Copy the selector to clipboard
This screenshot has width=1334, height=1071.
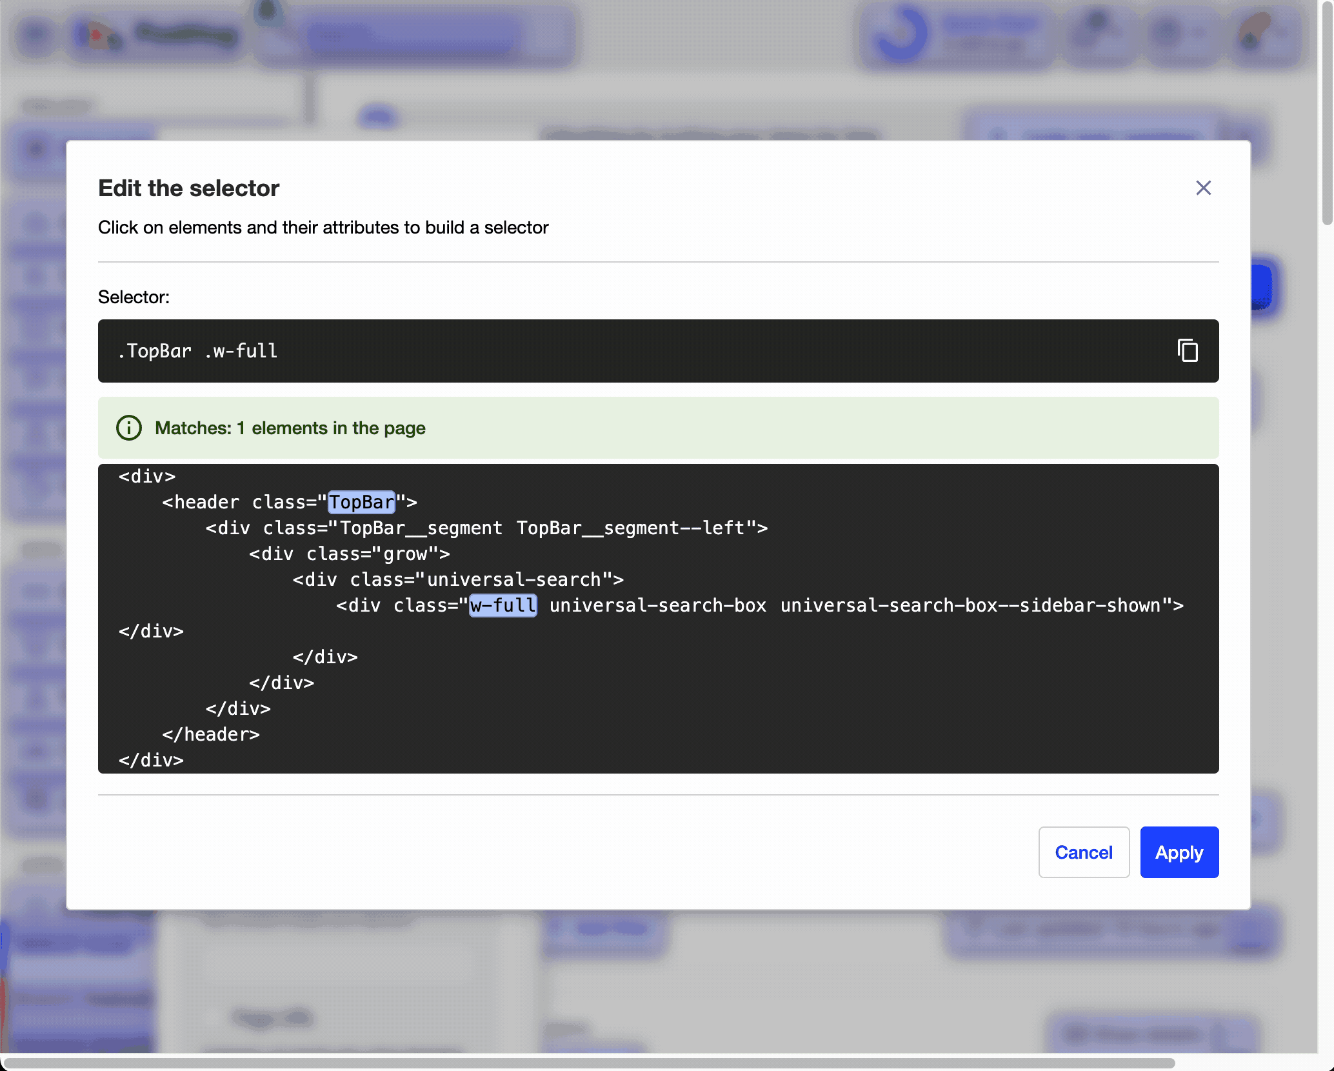point(1188,351)
